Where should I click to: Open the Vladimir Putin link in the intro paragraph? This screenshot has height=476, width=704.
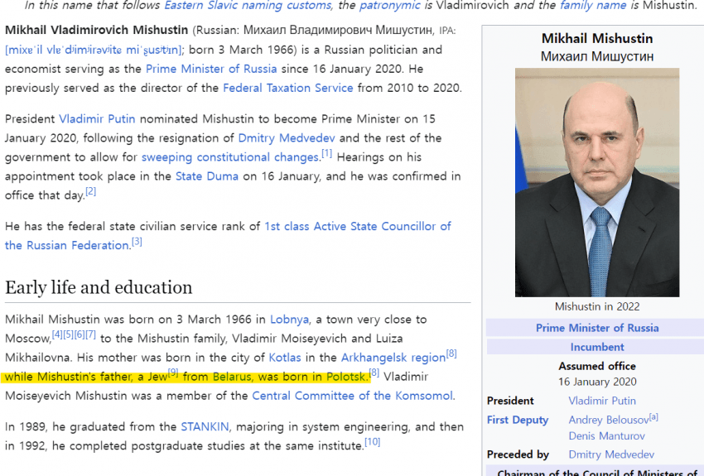[x=97, y=119]
